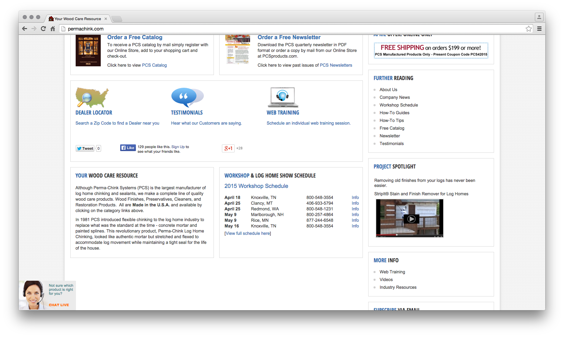Click the Facebook Like button
Screen dimensions: 564x337
point(128,148)
